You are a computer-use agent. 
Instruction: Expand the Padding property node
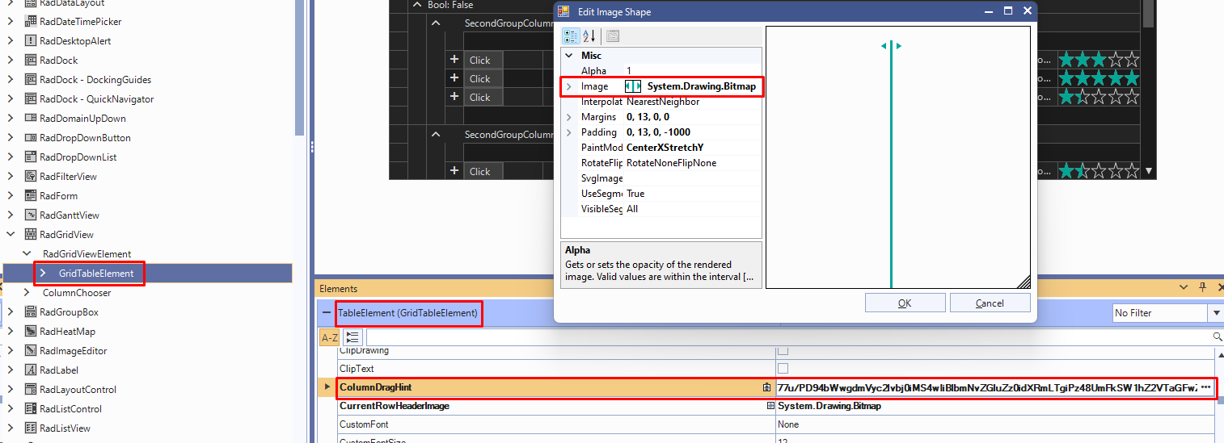[569, 132]
